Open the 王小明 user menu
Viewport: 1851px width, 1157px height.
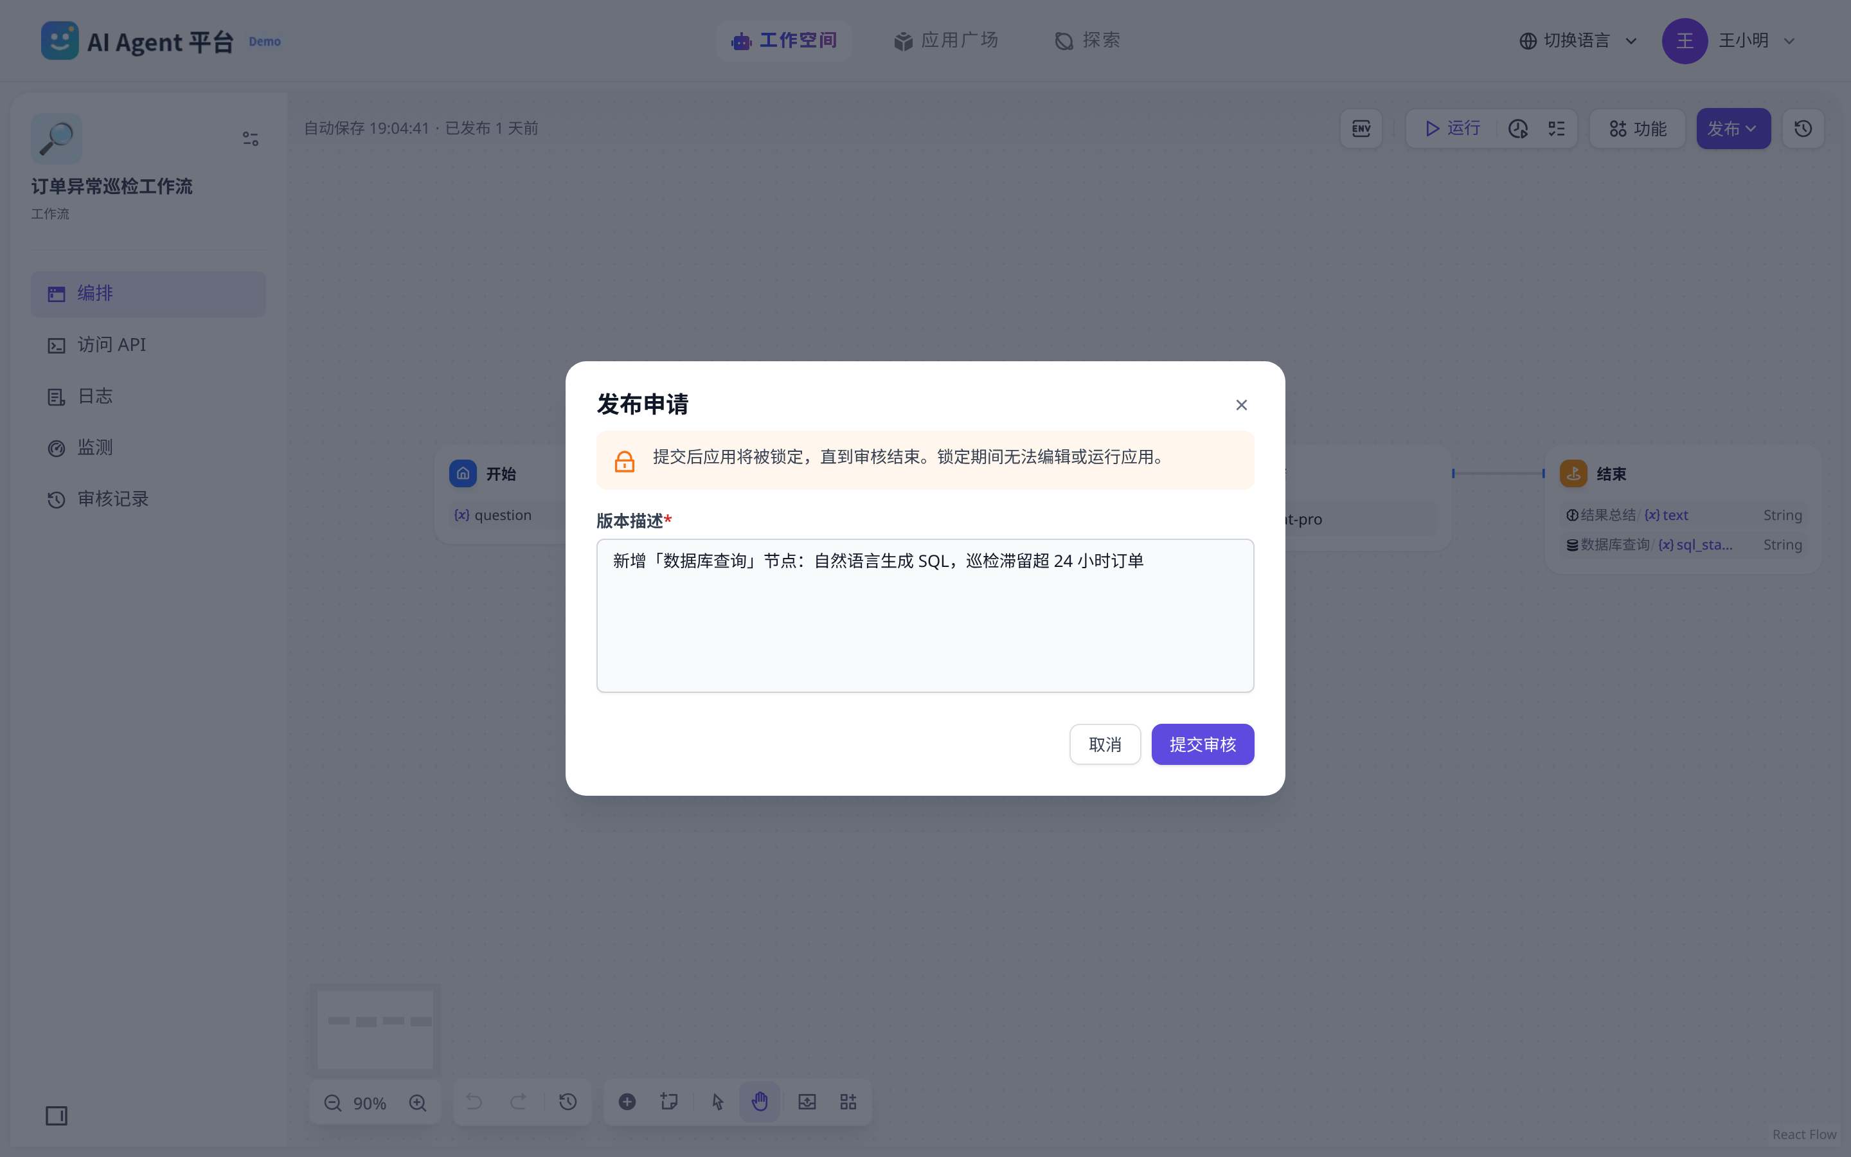coord(1730,40)
